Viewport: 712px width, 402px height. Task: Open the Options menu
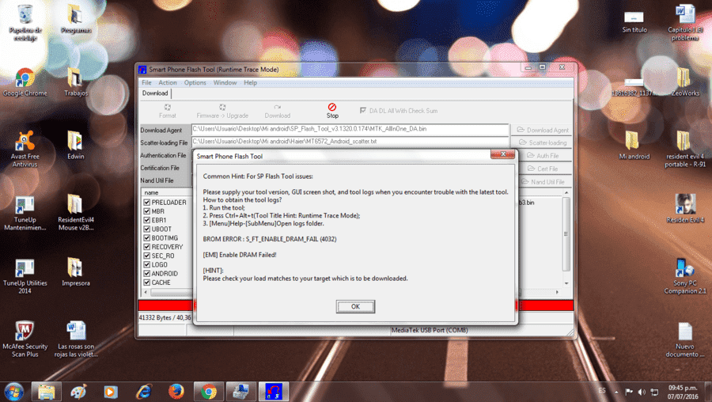click(x=195, y=82)
